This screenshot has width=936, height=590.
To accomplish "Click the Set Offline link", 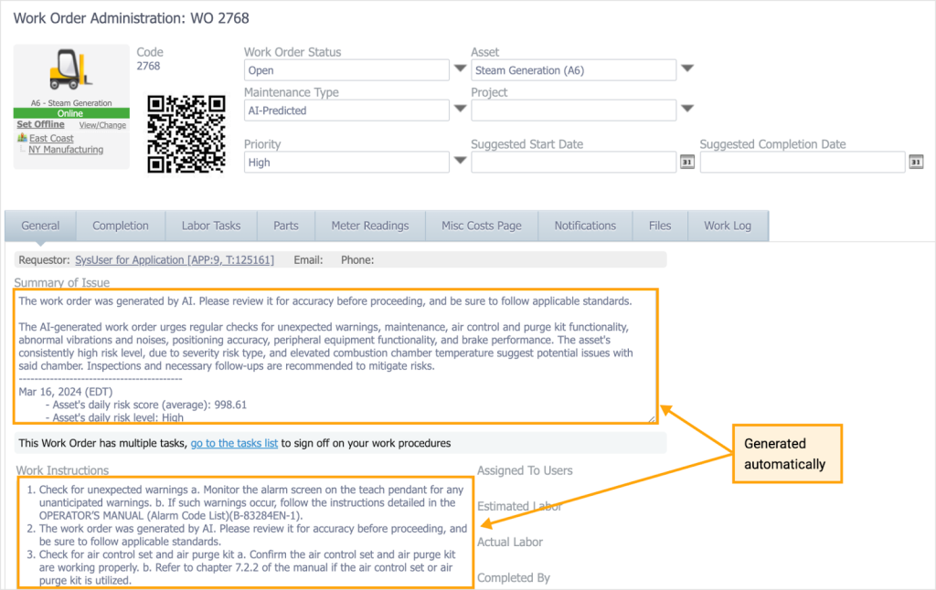I will pos(40,124).
